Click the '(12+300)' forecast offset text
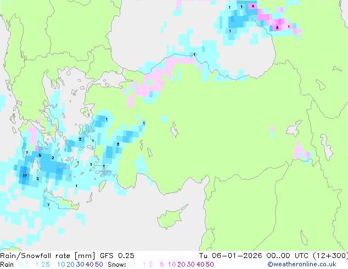348x269 pixels. pyautogui.click(x=330, y=256)
